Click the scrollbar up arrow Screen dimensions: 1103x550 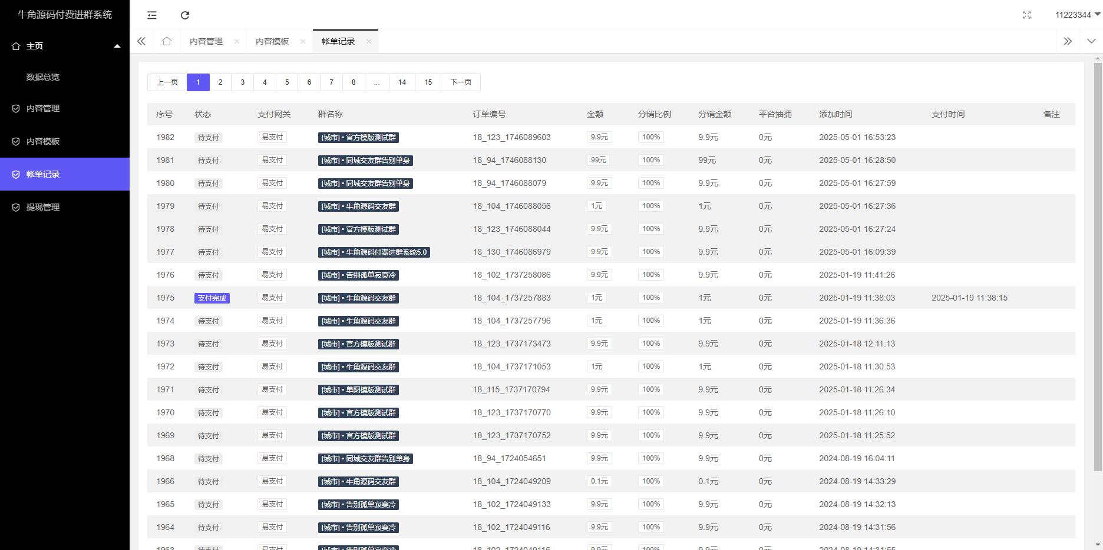coord(1098,58)
